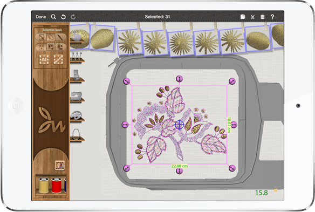The image size is (315, 212).
Task: Grab the bottom-left corner scale handle
Action: [x=127, y=168]
